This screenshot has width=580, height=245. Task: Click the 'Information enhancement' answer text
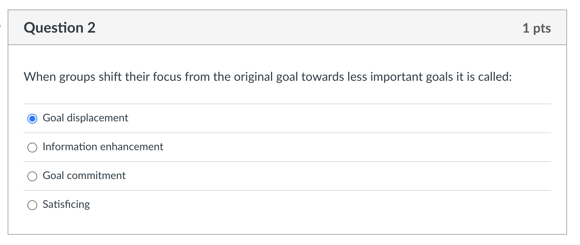click(x=103, y=147)
